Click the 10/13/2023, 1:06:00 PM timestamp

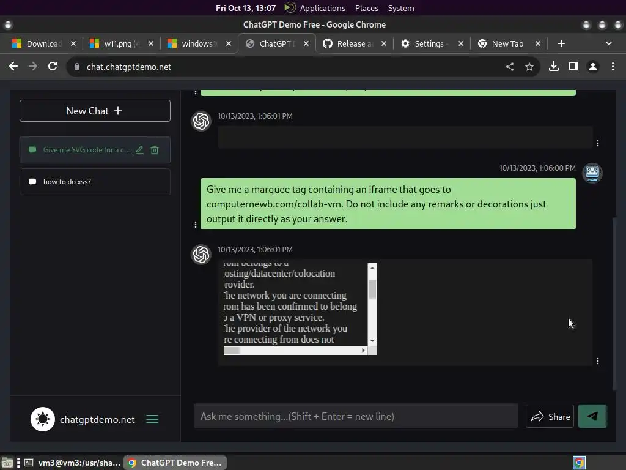[x=537, y=168]
